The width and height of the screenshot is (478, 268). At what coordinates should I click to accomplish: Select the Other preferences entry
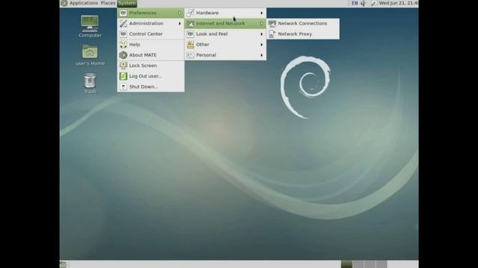(x=226, y=45)
